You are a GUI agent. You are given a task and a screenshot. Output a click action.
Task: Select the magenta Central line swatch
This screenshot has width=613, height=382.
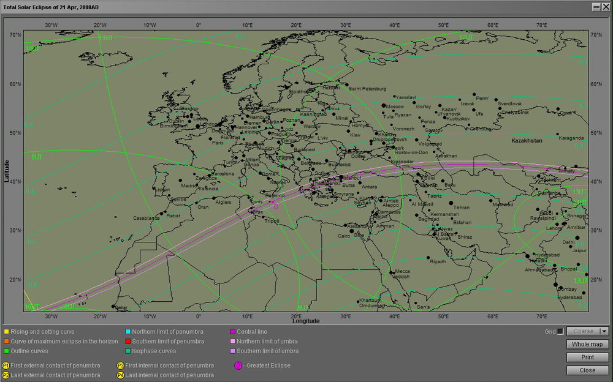pyautogui.click(x=233, y=331)
